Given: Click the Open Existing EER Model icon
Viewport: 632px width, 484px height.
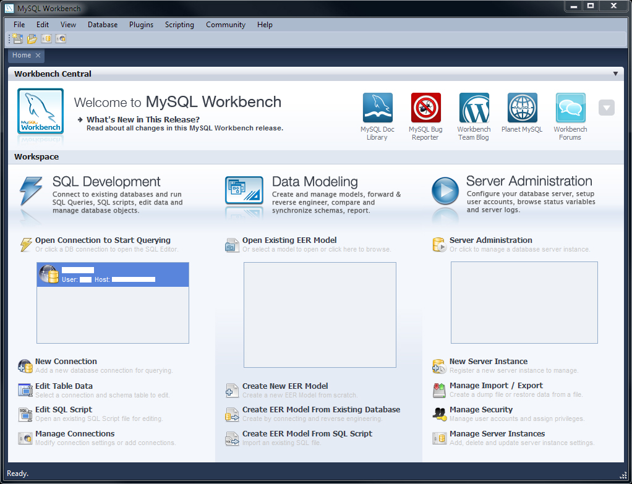Looking at the screenshot, I should (232, 245).
